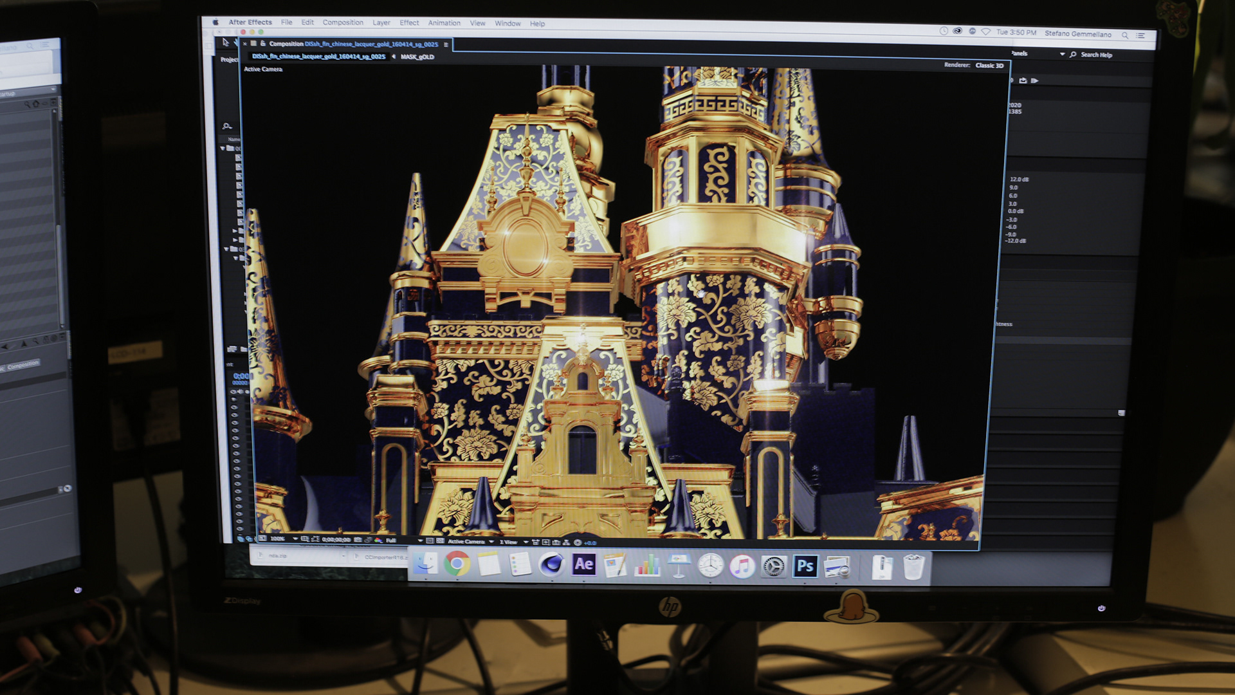Open the 1 View layout dropdown
Image resolution: width=1235 pixels, height=695 pixels.
click(514, 542)
